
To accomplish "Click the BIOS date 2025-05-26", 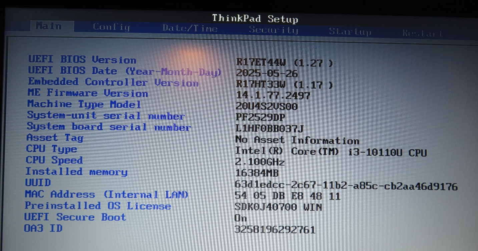I will click(267, 73).
